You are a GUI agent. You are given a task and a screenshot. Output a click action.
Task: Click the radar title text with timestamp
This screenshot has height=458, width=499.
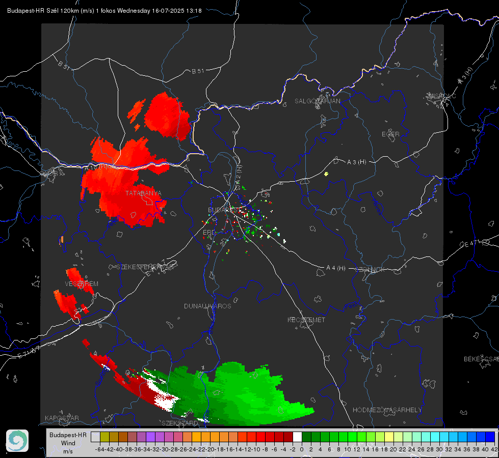104,11
